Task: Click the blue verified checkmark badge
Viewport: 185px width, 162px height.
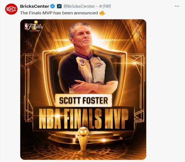Action: tap(53, 6)
